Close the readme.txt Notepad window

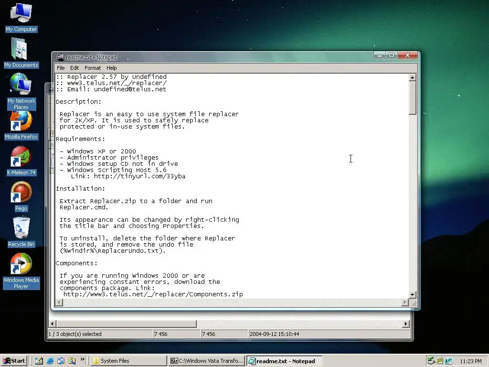[x=407, y=55]
